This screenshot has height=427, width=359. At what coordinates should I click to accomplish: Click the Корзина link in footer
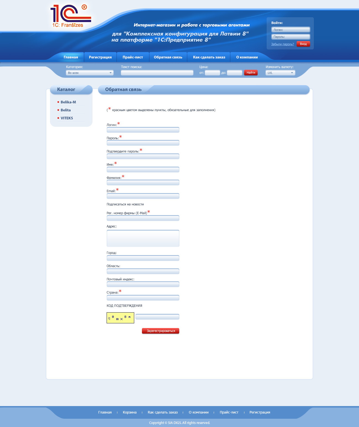coord(130,412)
